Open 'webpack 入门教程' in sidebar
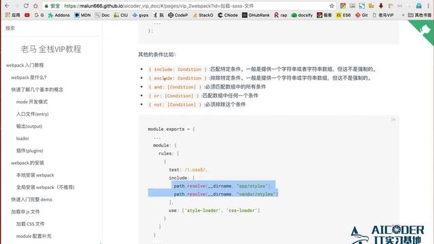Image resolution: width=434 pixels, height=244 pixels. 24,65
